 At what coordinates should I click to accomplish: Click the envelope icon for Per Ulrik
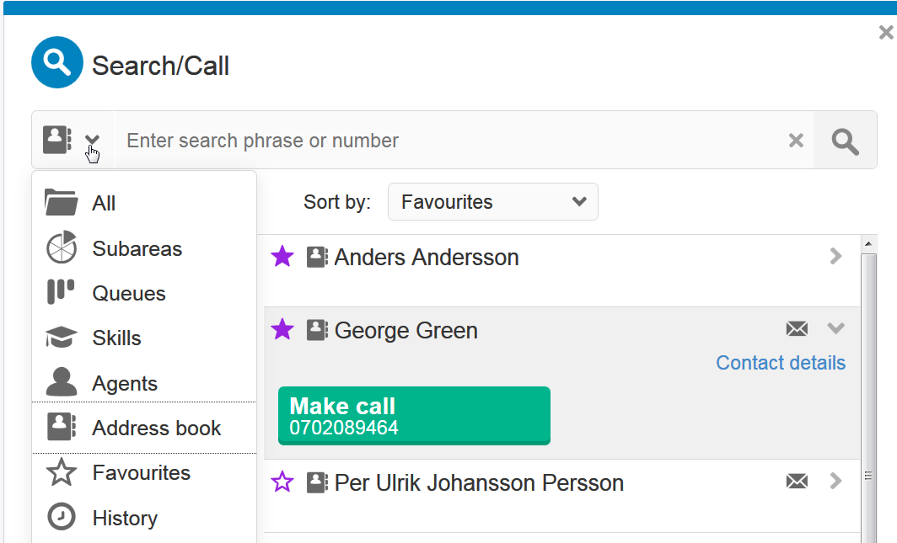797,482
